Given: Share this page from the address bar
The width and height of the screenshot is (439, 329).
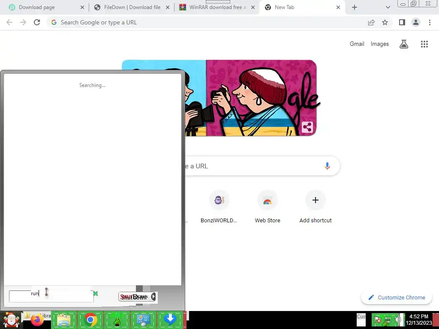Looking at the screenshot, I should click(371, 22).
